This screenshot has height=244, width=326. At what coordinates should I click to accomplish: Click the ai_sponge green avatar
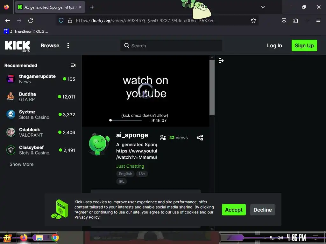point(99,144)
